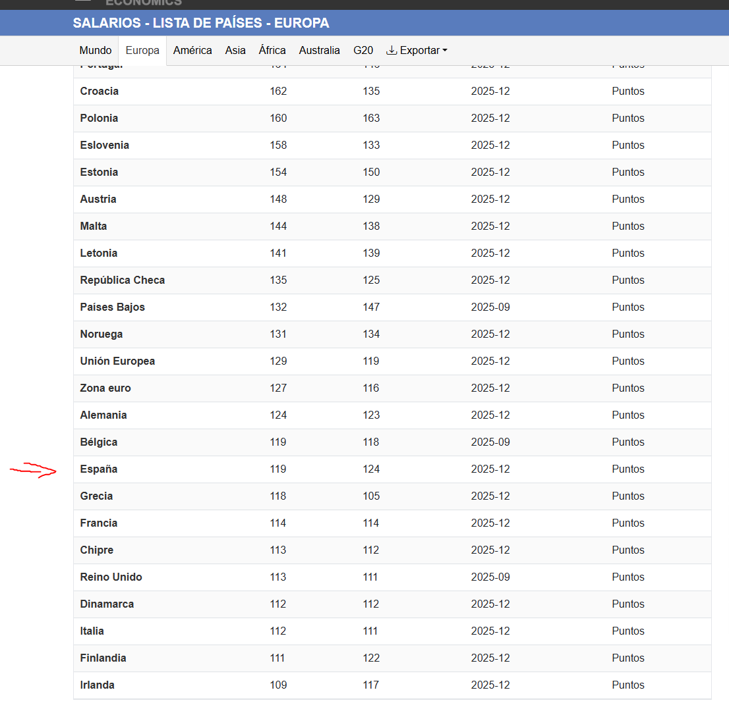Open the Zona euro link

pos(105,388)
